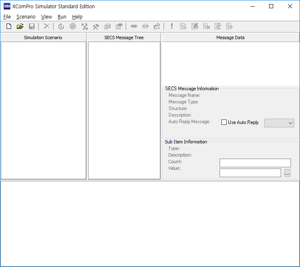Screen dimensions: 300x267
Task: Click the shapes with arrow toolbar icon
Action: click(x=84, y=26)
